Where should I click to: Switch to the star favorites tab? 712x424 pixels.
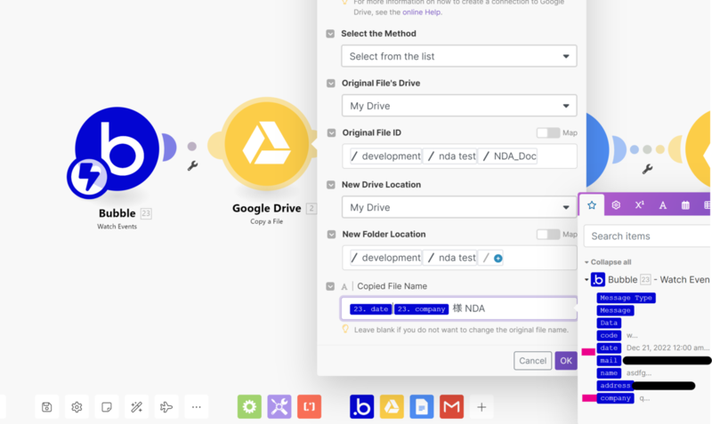592,205
